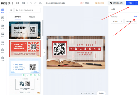
Task: Zoom out with the minus button
Action: point(81,93)
